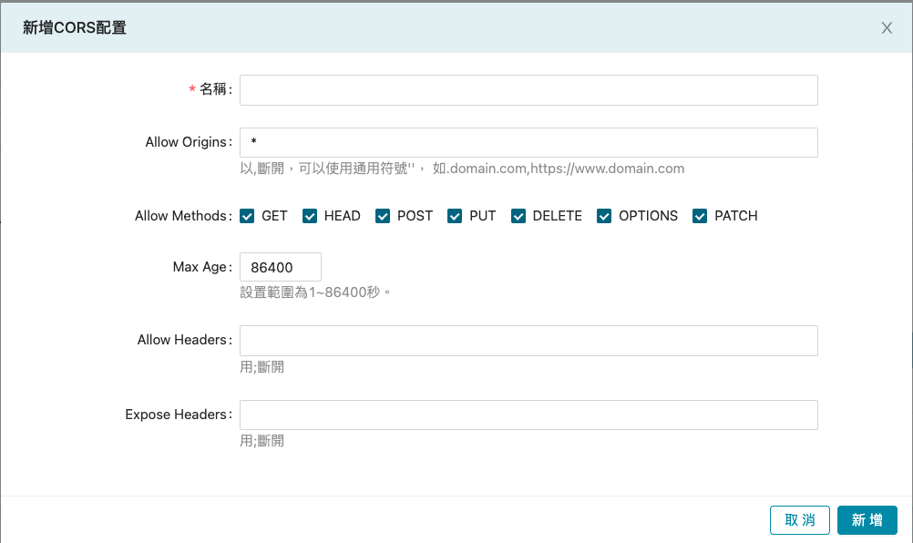Click the Allow Methods field label
The height and width of the screenshot is (543, 913).
pos(181,216)
